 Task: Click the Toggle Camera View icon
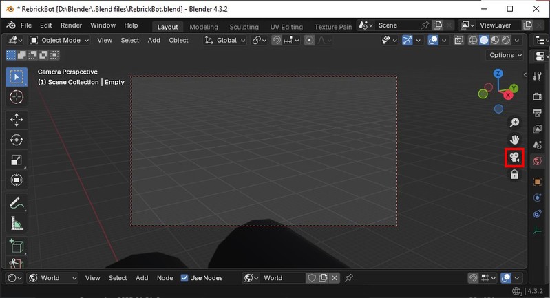[x=514, y=158]
